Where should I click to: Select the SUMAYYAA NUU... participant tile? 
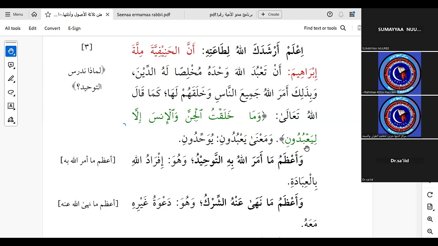point(400,29)
